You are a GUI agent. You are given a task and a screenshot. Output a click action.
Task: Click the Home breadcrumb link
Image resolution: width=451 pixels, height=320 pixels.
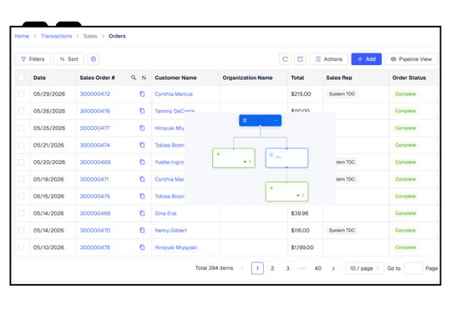click(22, 36)
